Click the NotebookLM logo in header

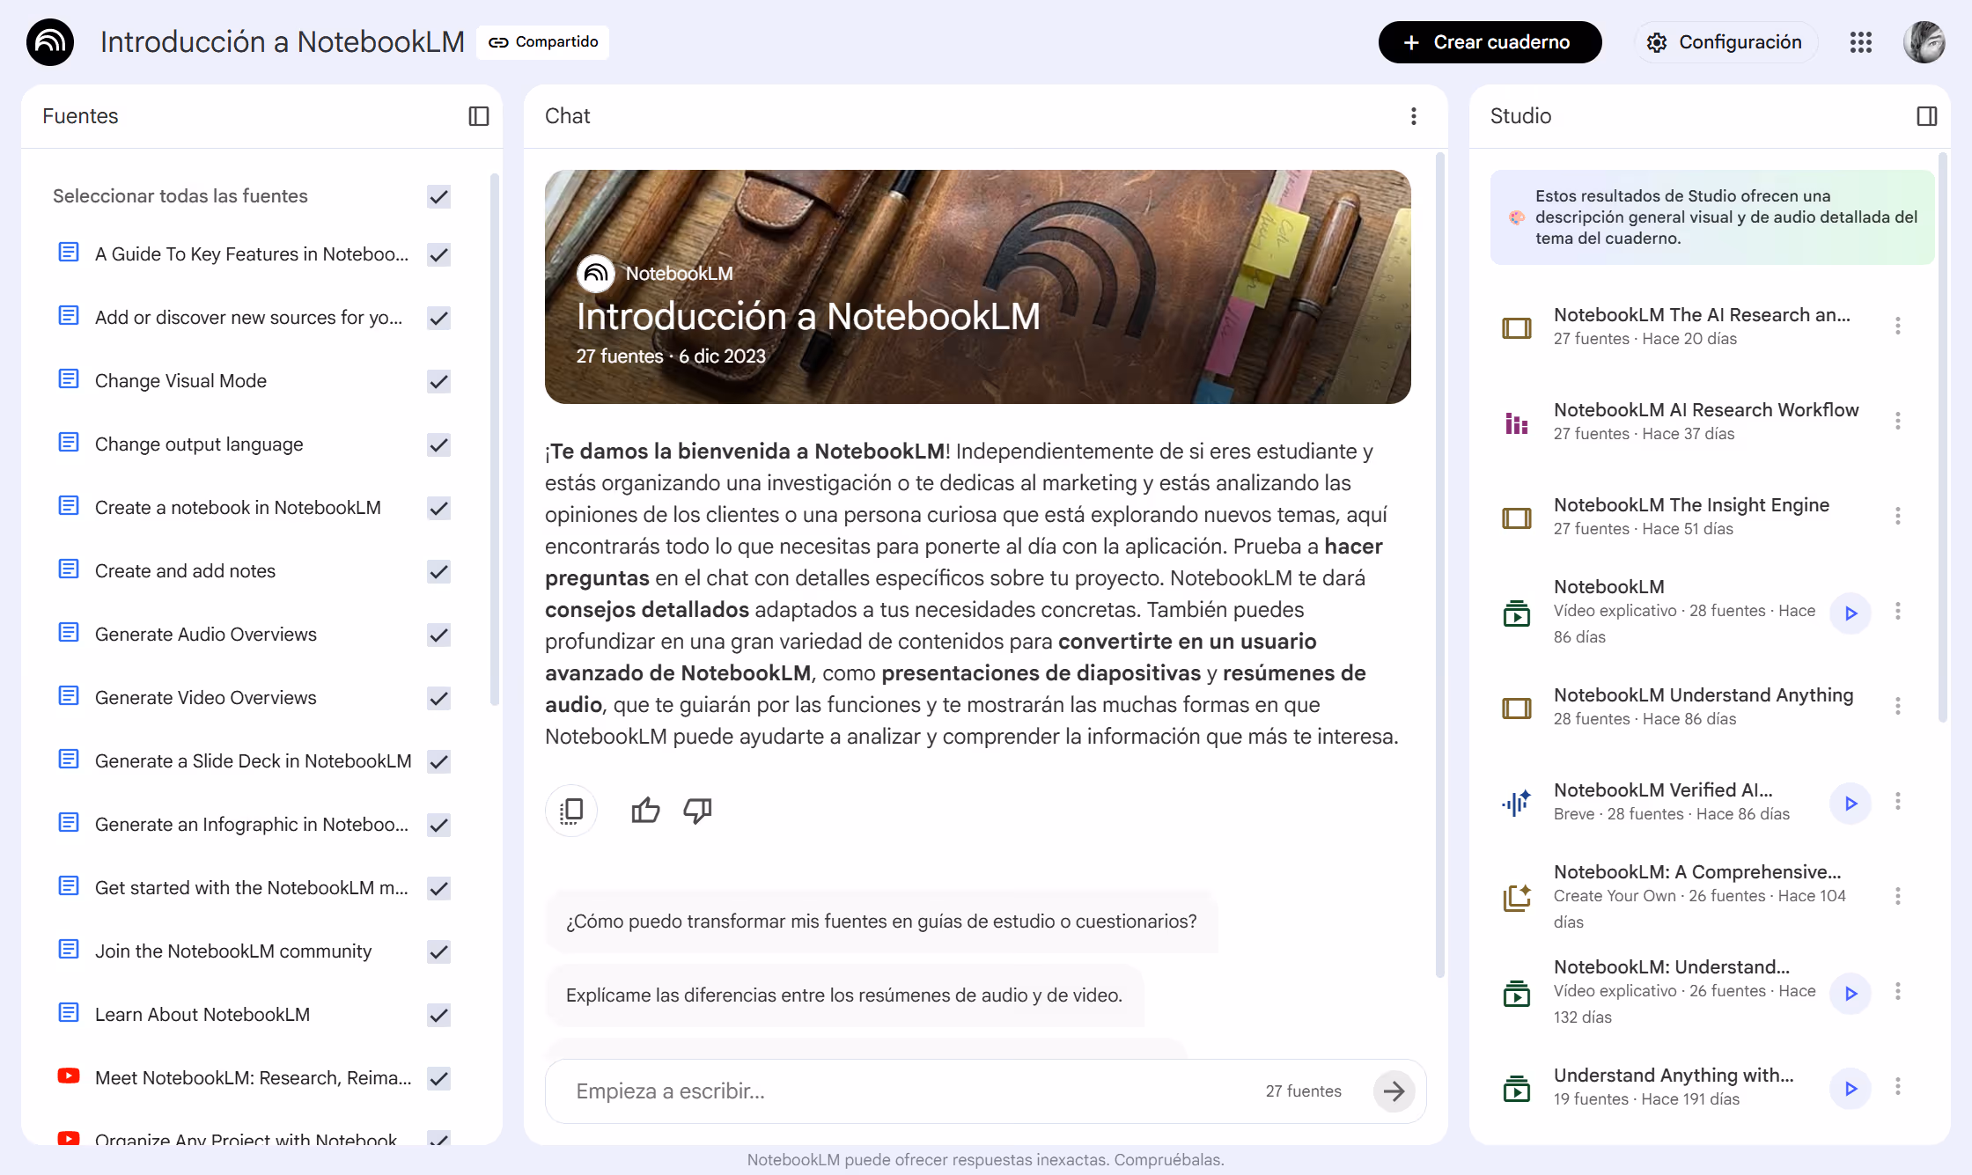point(50,42)
